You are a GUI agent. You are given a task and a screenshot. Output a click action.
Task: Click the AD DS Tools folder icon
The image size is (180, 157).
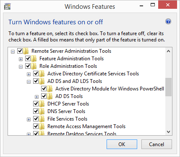click(x=50, y=96)
